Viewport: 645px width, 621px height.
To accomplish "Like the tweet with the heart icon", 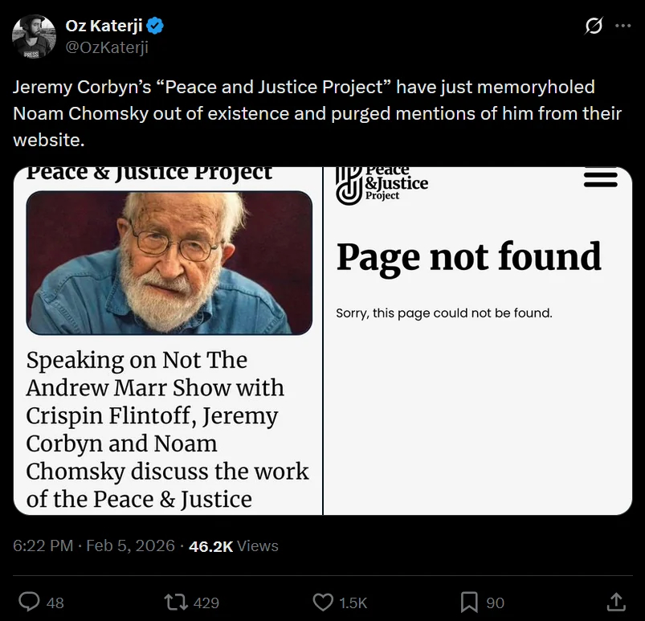I will 323,602.
